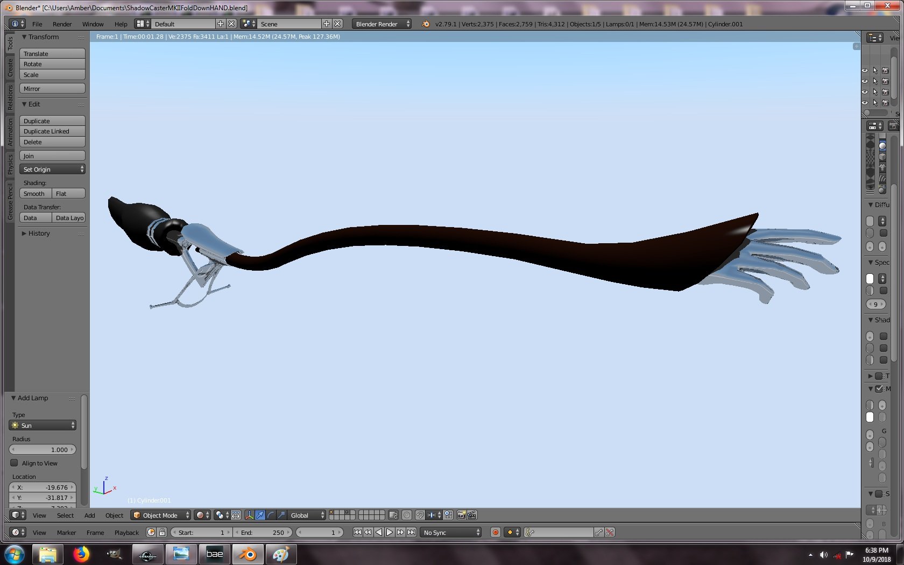Open the pivot point selector

pos(222,515)
